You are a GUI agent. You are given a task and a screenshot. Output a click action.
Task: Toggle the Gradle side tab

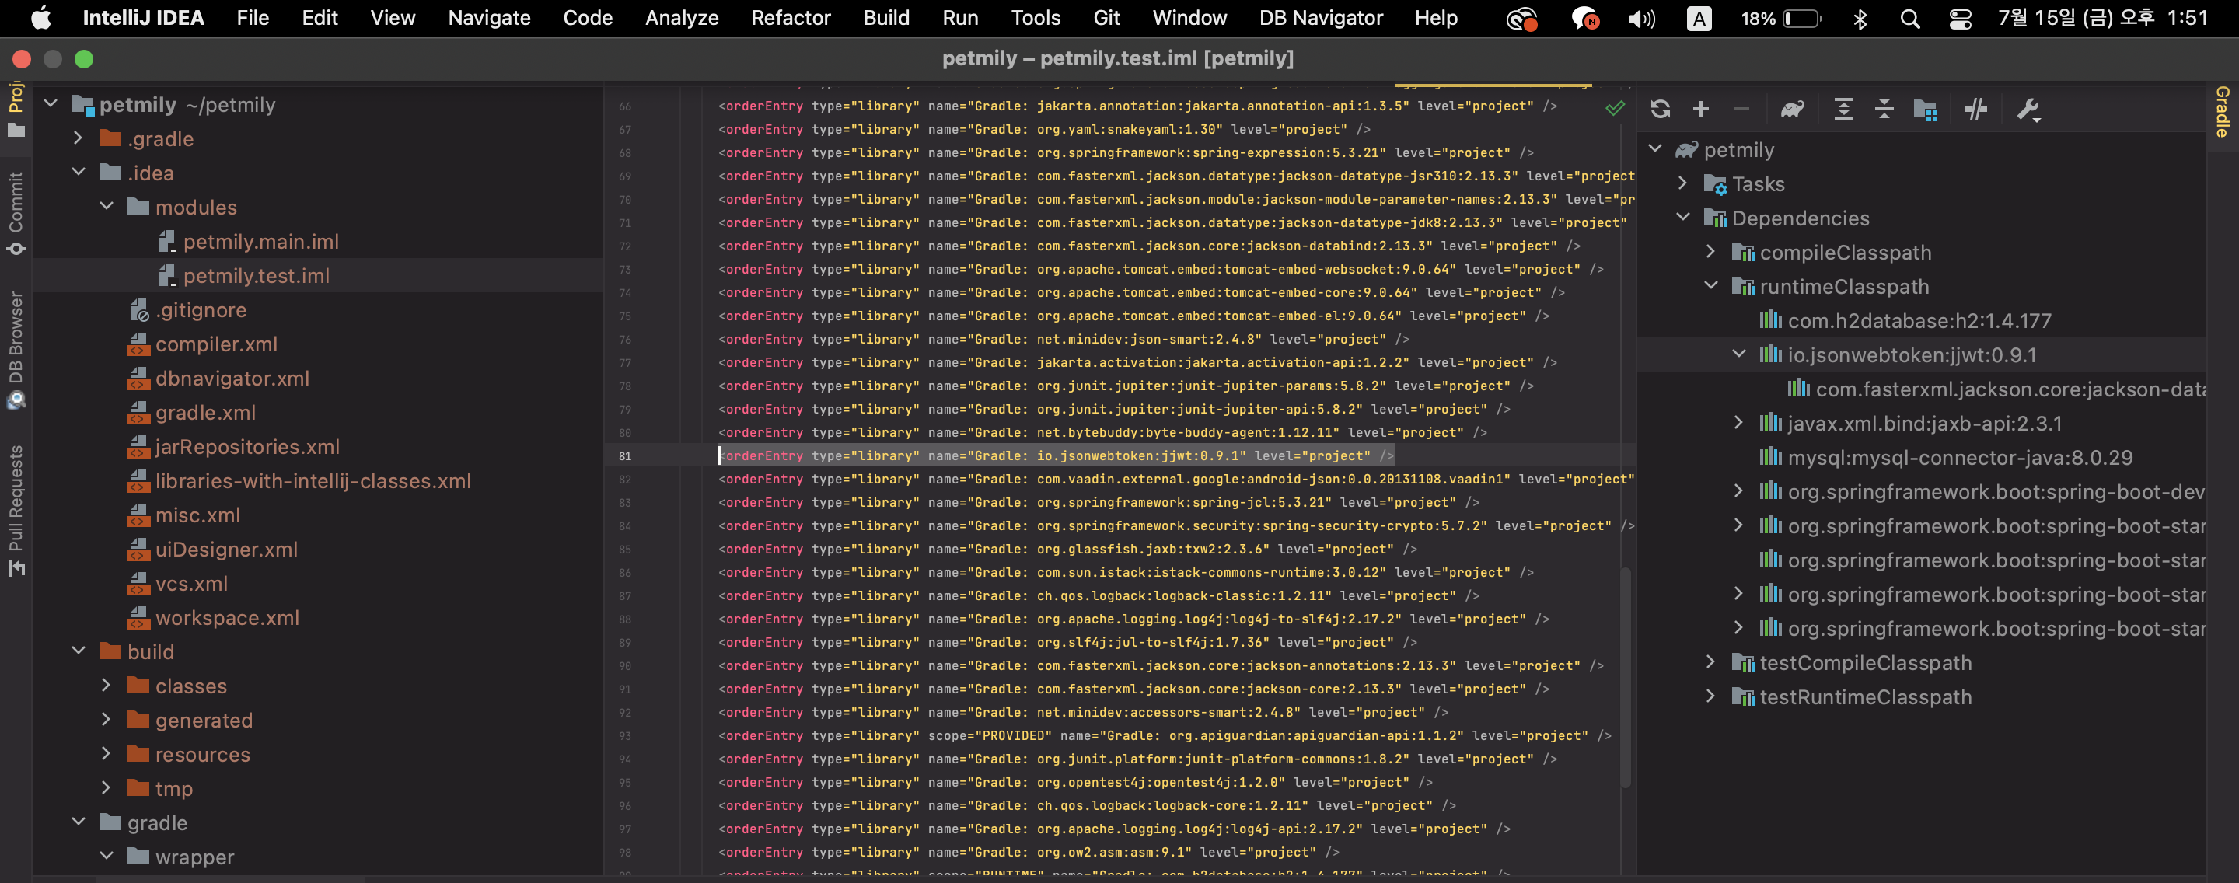pos(2222,111)
